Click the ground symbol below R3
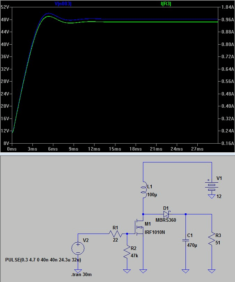Image resolution: width=235 pixels, height=282 pixels. coord(212,271)
